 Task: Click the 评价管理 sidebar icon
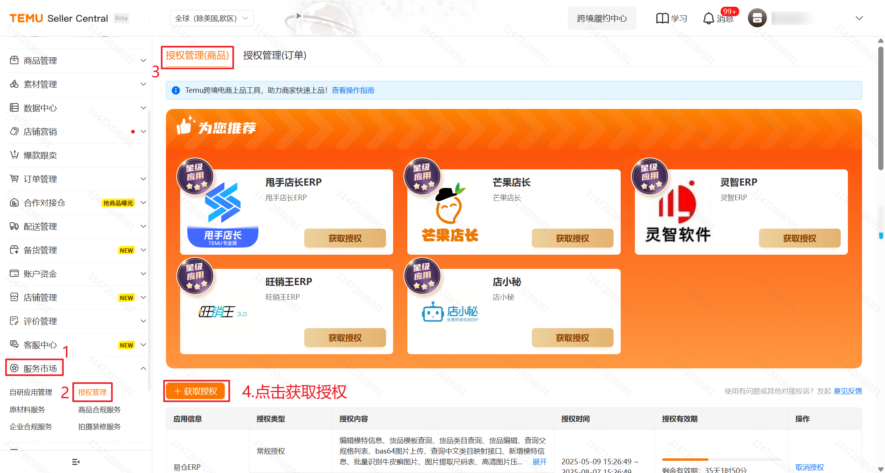click(14, 321)
